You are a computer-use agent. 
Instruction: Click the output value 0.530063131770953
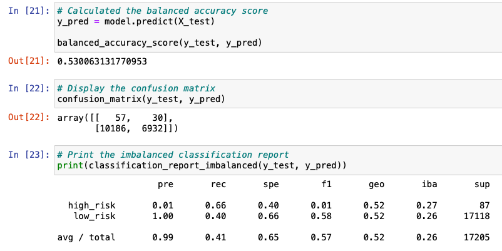[102, 61]
